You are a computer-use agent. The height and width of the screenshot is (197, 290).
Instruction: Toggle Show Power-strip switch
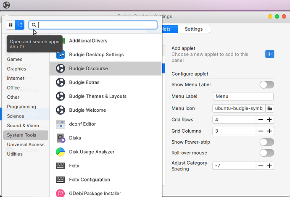266,142
